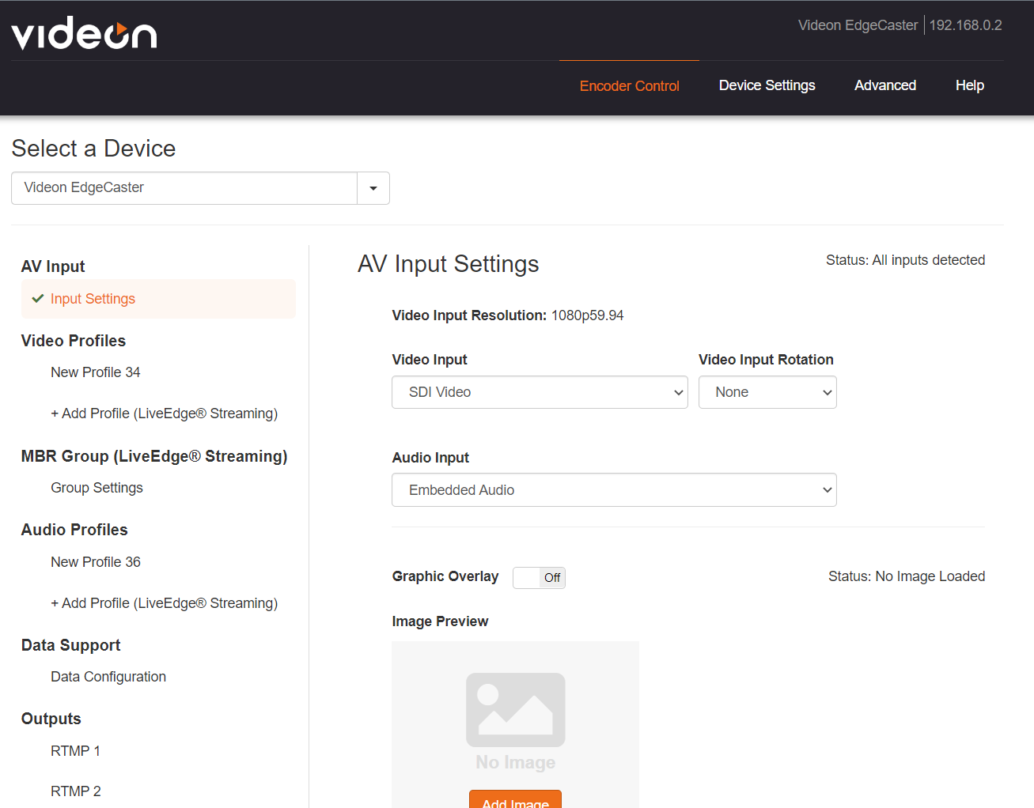Open Data Configuration

pyautogui.click(x=108, y=677)
